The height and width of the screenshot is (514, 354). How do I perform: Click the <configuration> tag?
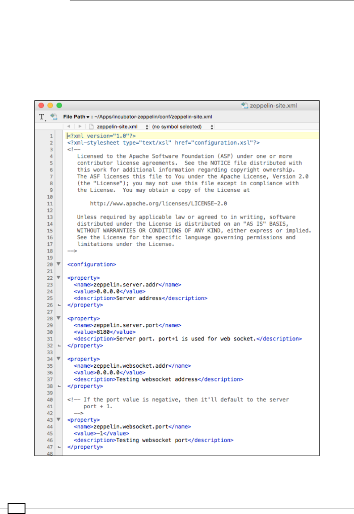click(x=92, y=265)
